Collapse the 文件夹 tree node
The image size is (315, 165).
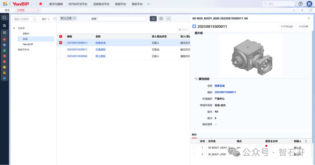(x=14, y=28)
